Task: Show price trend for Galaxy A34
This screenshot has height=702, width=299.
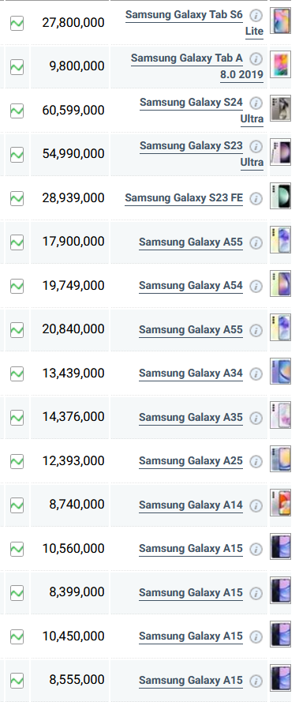Action: point(17,374)
